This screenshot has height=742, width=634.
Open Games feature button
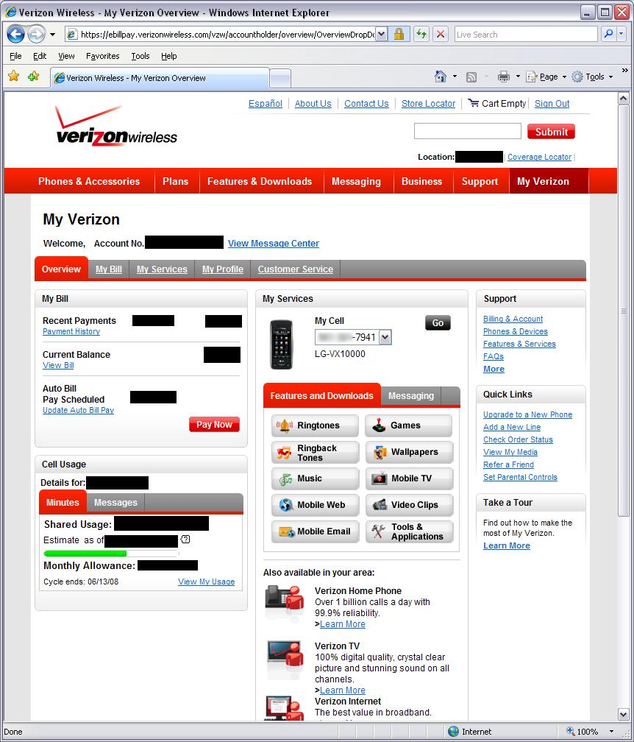coord(408,425)
